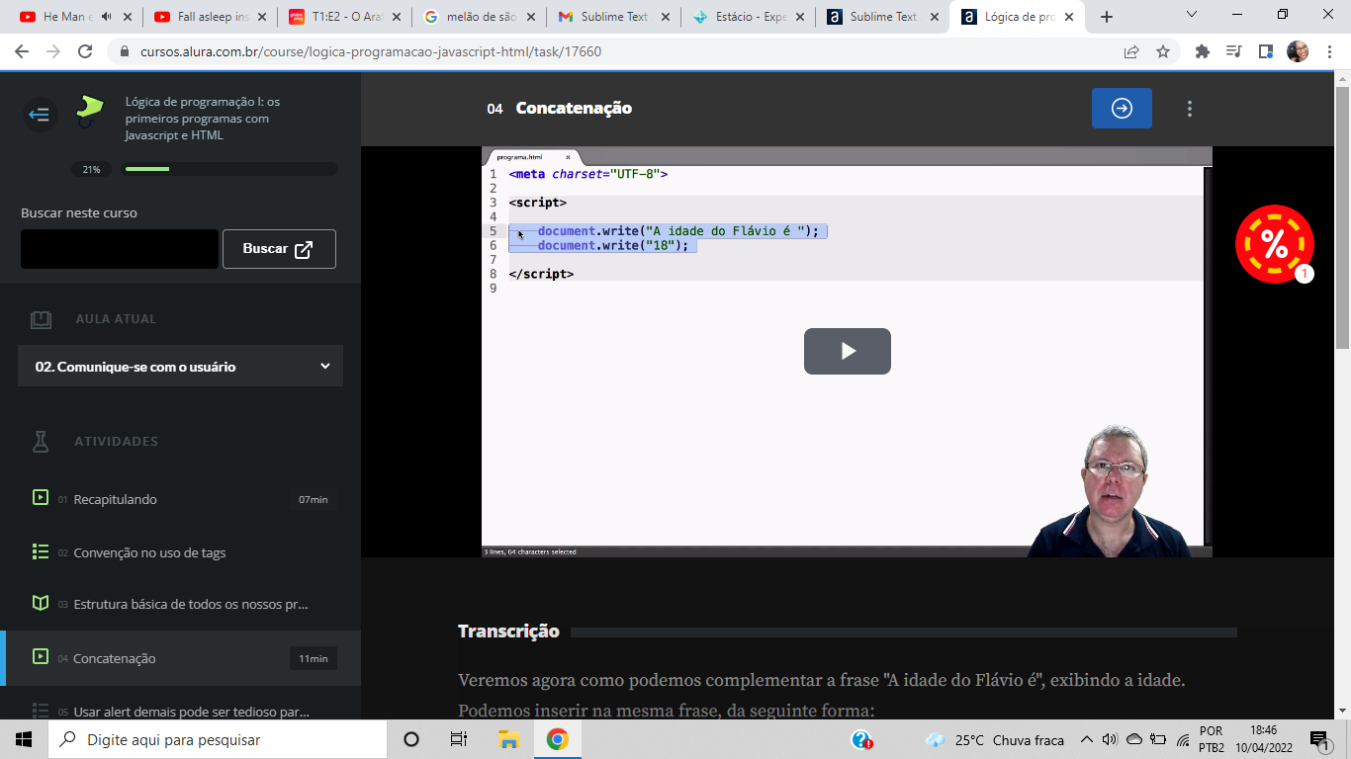Collapse the course sidebar menu icon

pyautogui.click(x=40, y=115)
